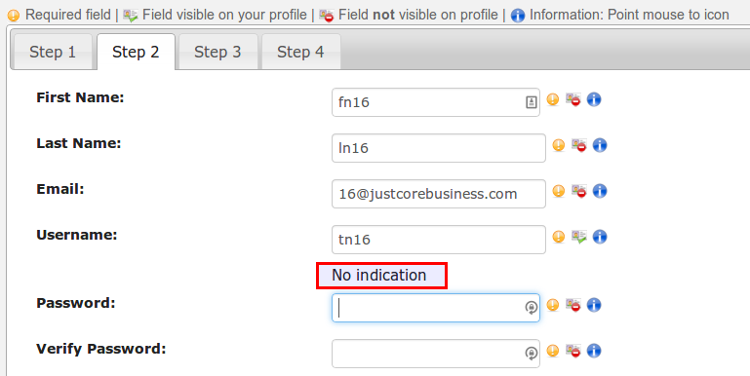Click the not-visible-on-profile icon next to Email

(x=579, y=191)
